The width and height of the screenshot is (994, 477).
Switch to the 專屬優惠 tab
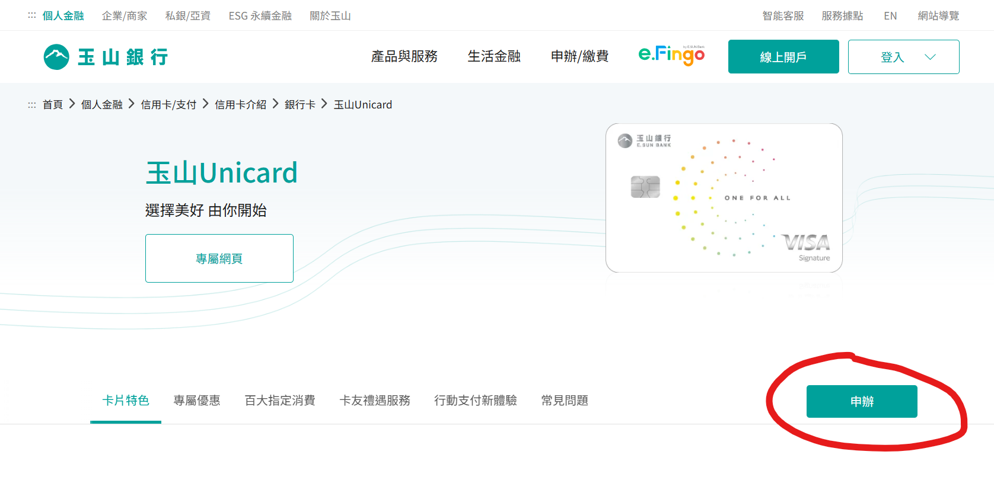pos(197,401)
